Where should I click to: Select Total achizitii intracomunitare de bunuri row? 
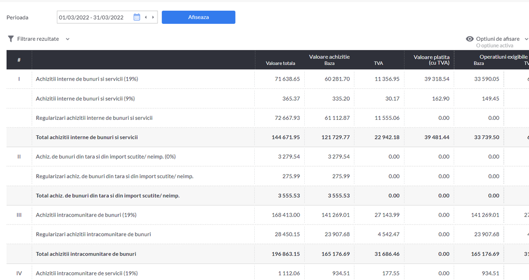268,254
